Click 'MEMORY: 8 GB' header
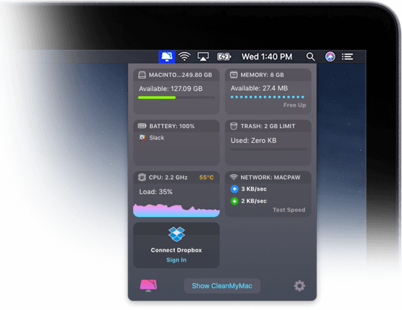The image size is (402, 310). click(262, 75)
